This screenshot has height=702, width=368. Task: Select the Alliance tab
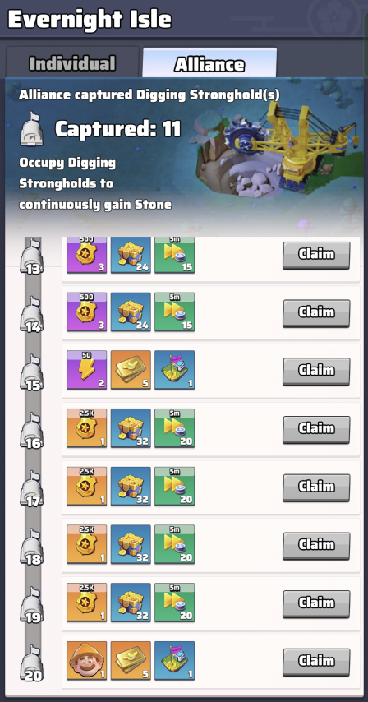click(209, 63)
